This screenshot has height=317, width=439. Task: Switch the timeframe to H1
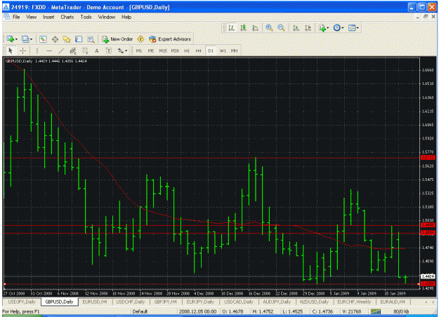(x=187, y=50)
